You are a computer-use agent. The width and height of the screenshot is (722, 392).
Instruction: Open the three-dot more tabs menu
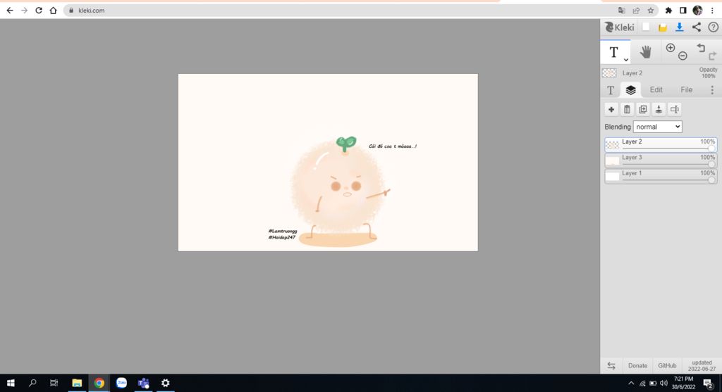pyautogui.click(x=712, y=89)
